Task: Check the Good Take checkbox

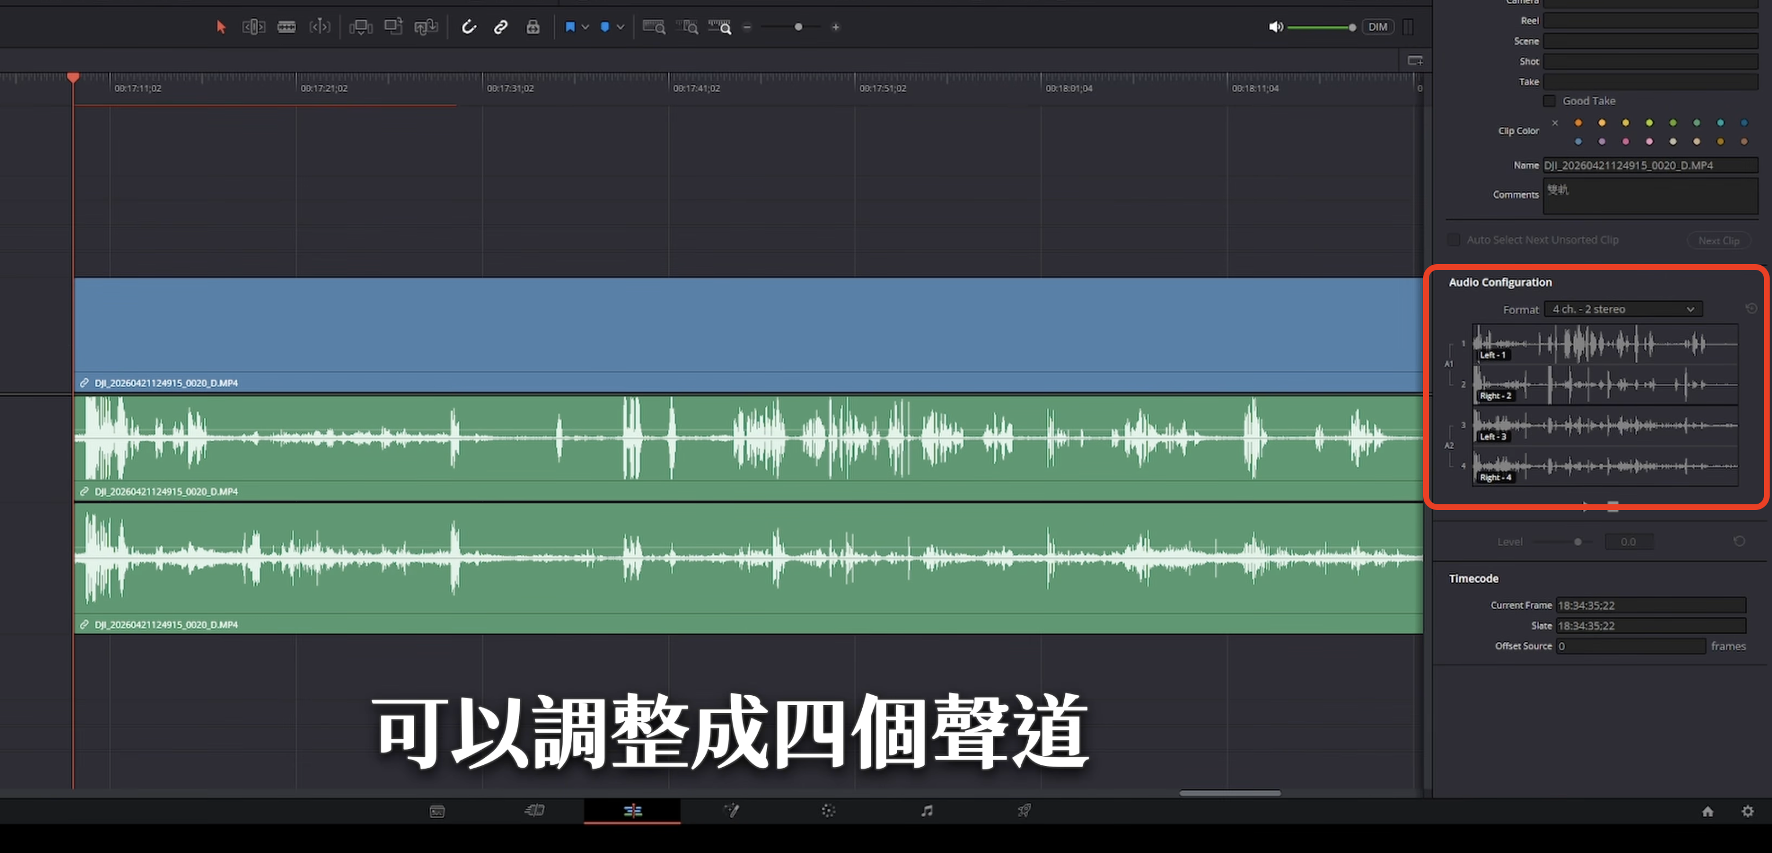Action: click(x=1549, y=100)
